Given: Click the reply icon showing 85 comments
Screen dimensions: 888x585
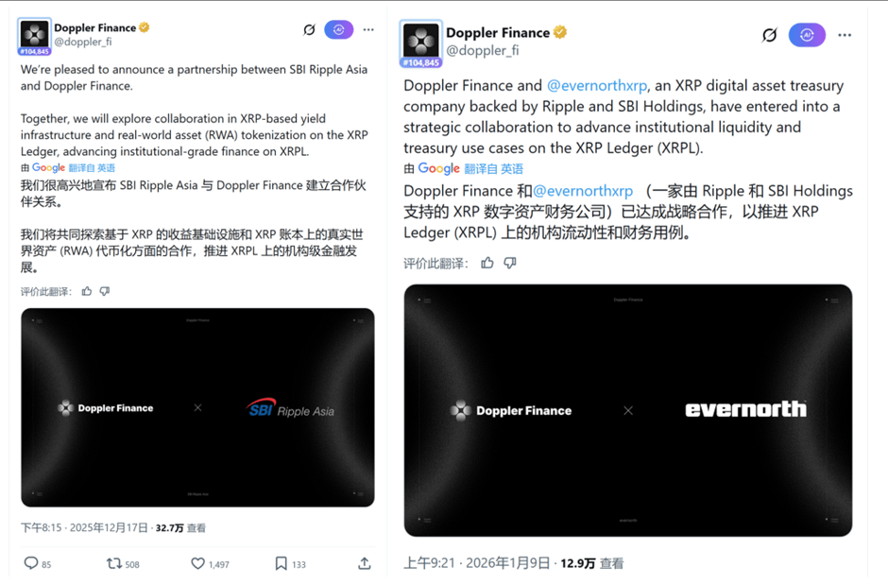Looking at the screenshot, I should pyautogui.click(x=31, y=563).
